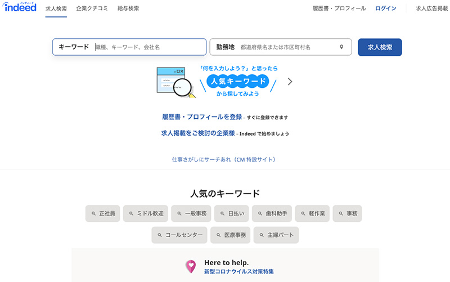Switch to the 給与検索 tab
Viewport: 450px width, 282px height.
click(x=128, y=8)
